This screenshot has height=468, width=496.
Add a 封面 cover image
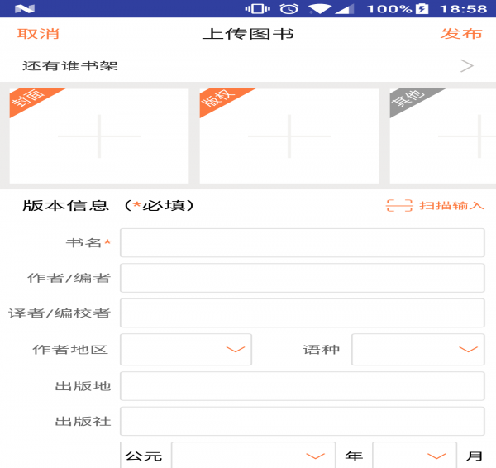pos(99,136)
